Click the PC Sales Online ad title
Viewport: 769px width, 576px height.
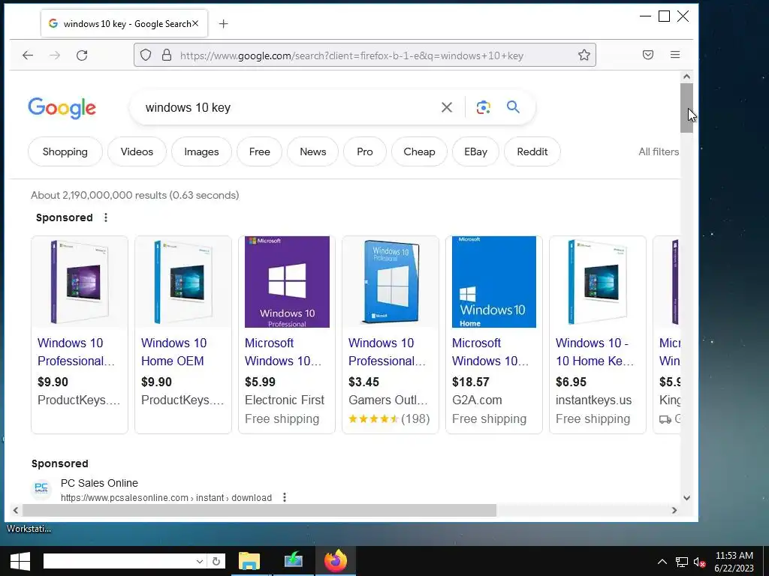tap(99, 483)
